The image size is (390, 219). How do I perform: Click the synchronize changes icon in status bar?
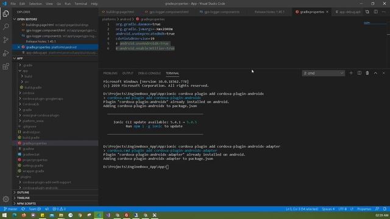(x=23, y=209)
